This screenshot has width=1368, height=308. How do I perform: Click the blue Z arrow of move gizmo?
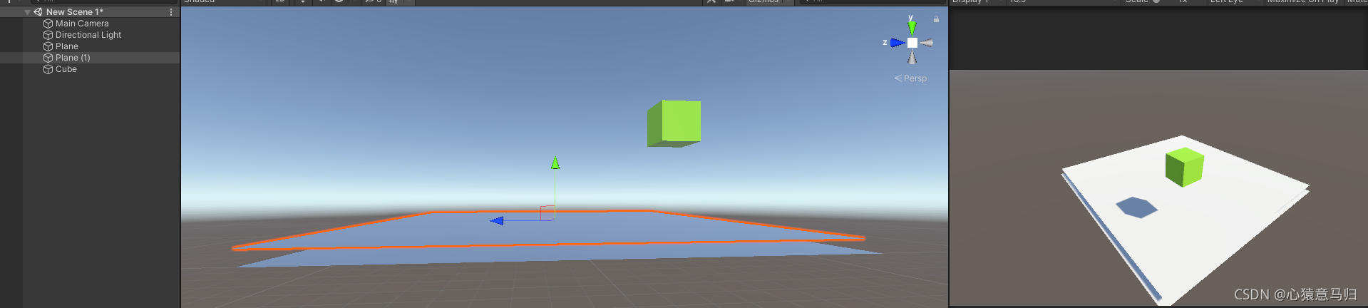497,221
